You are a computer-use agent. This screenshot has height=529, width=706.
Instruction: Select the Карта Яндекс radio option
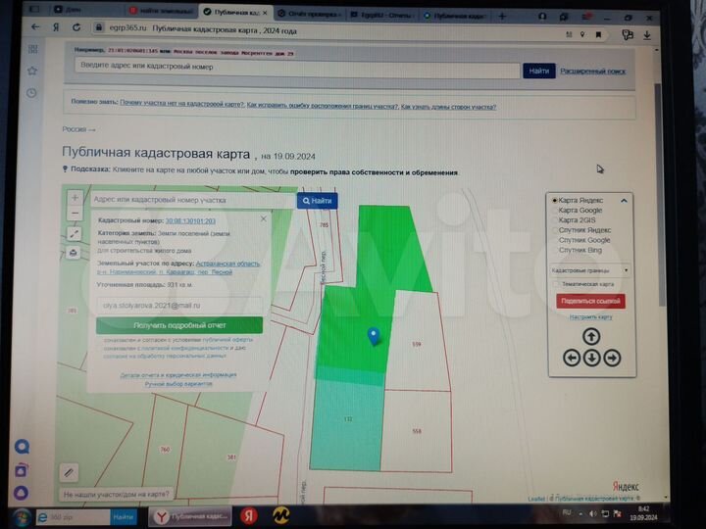click(555, 200)
